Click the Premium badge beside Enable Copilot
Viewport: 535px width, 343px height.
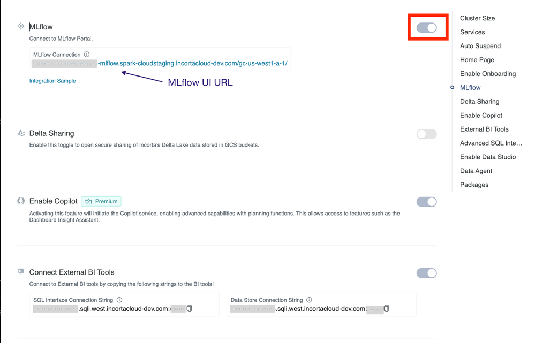click(x=101, y=201)
